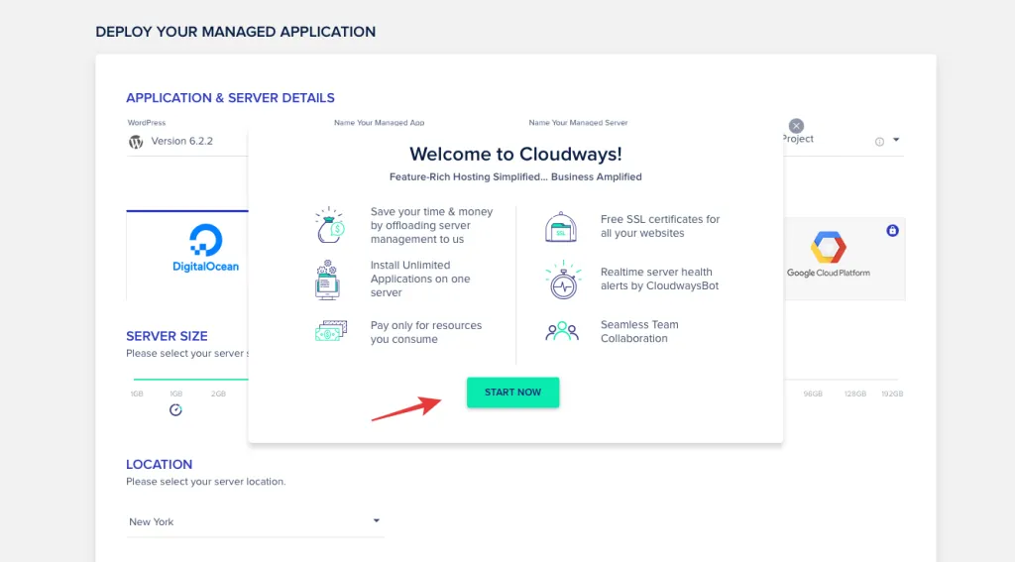Click the Free SSL certificates icon

point(561,227)
